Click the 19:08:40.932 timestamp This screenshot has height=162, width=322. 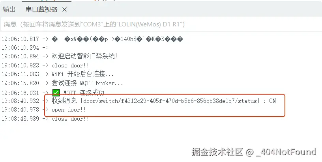pyautogui.click(x=21, y=101)
